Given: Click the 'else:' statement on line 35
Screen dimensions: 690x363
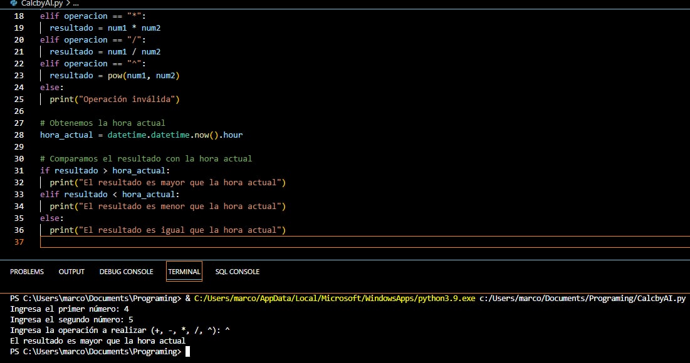Looking at the screenshot, I should tap(52, 218).
